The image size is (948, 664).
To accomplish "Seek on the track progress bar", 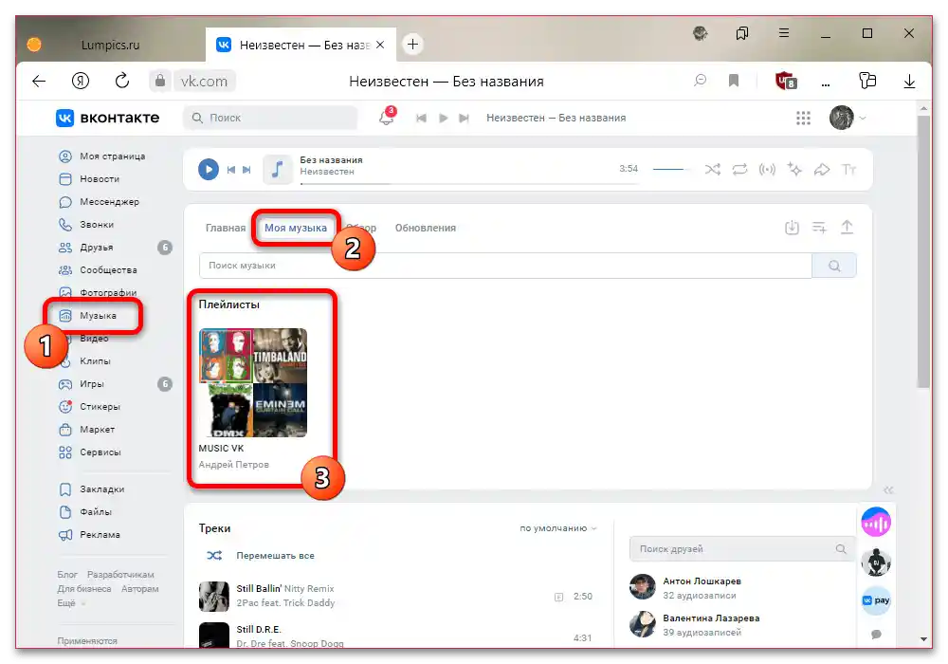I will [x=470, y=183].
